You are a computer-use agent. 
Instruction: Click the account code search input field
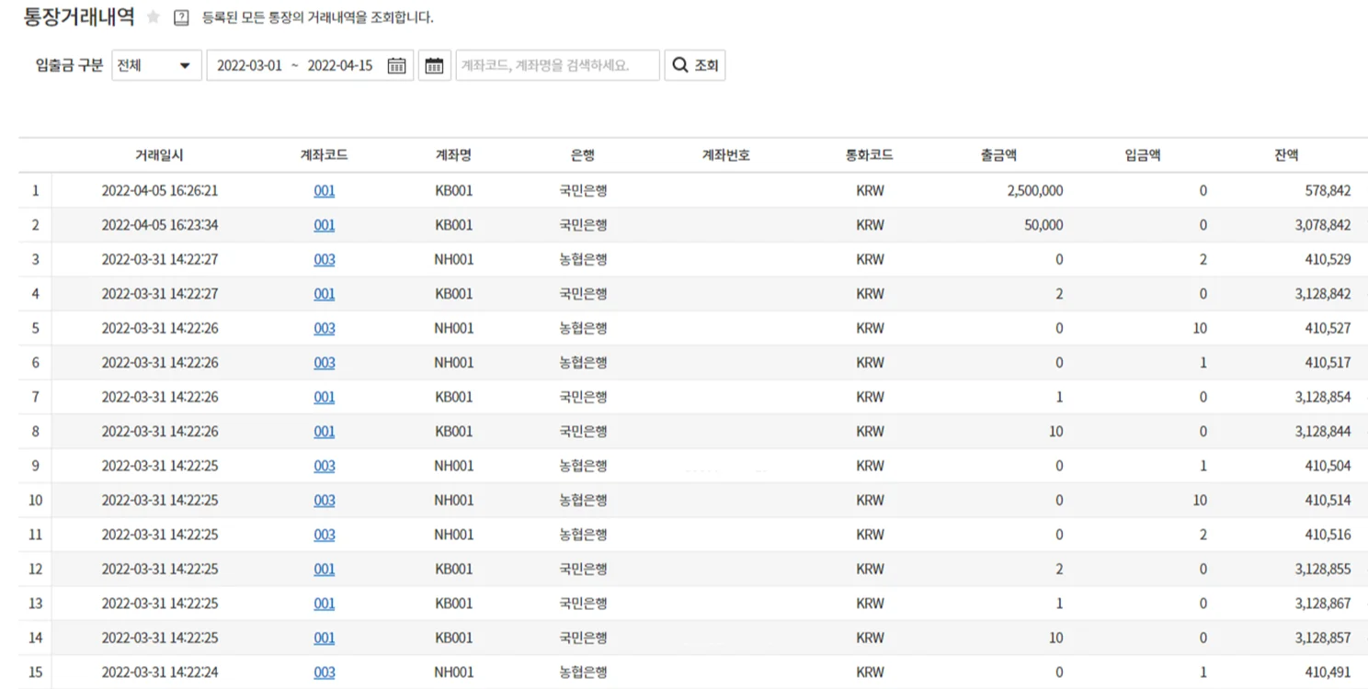pos(557,65)
